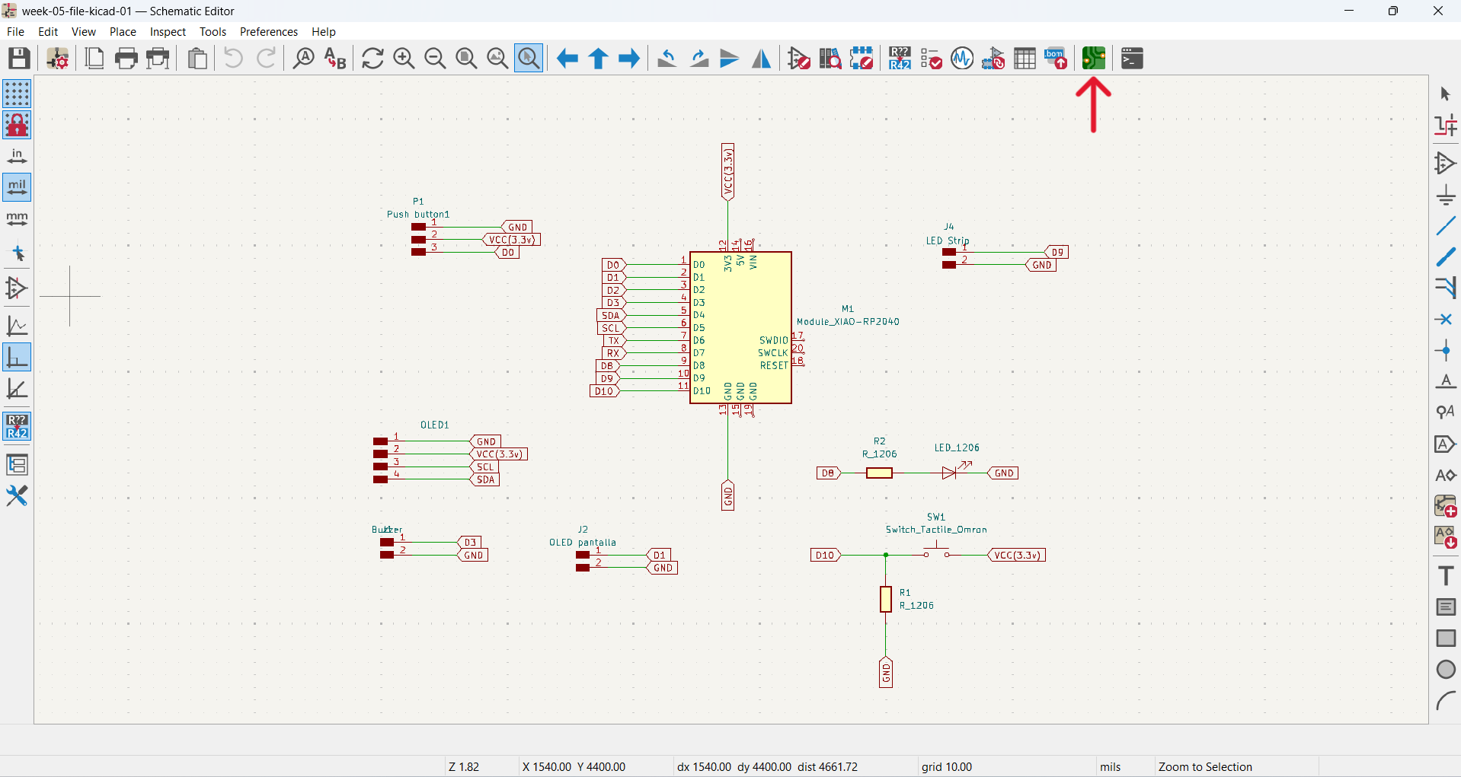The width and height of the screenshot is (1461, 777).
Task: Select the Add No-Connect flag tool
Action: click(1445, 319)
